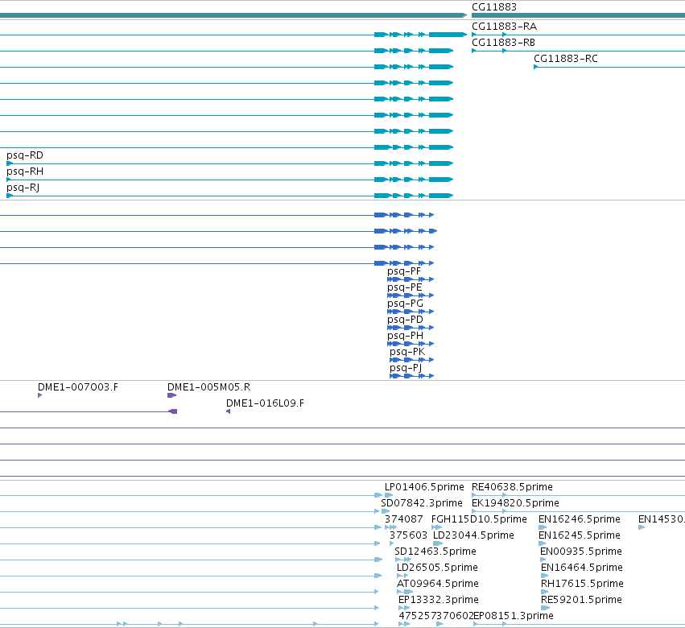
Task: Select the SD12463.5prime EST label
Action: (435, 552)
